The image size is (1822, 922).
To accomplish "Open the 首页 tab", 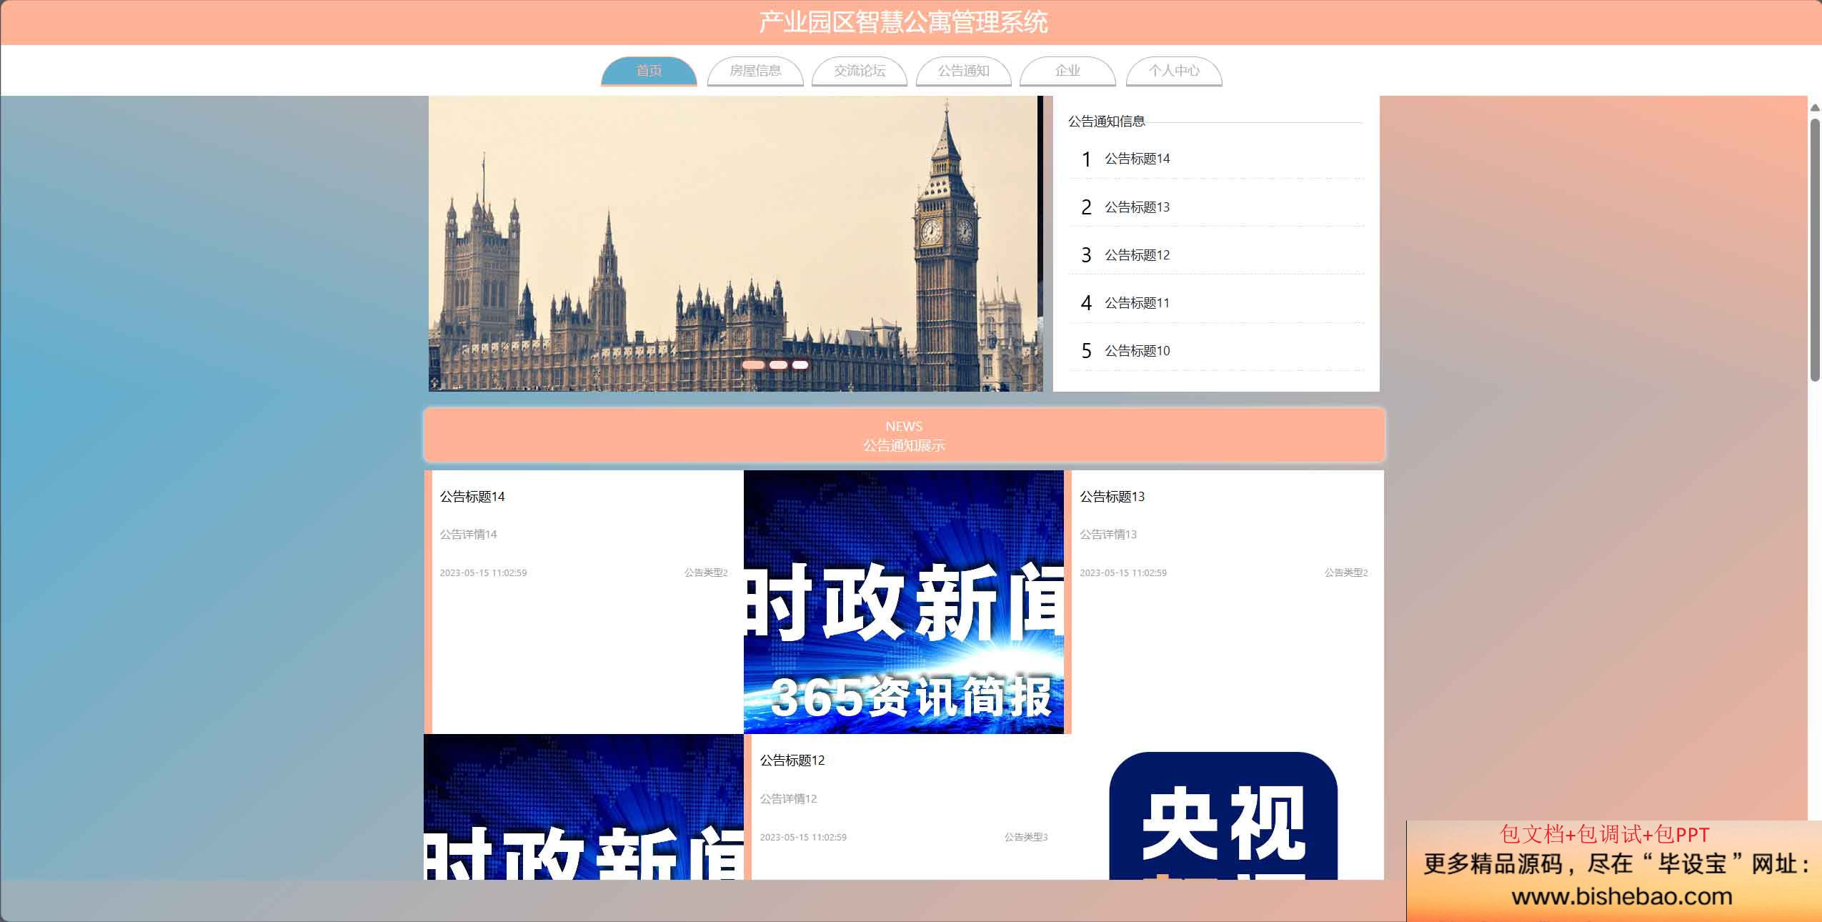I will pos(649,71).
